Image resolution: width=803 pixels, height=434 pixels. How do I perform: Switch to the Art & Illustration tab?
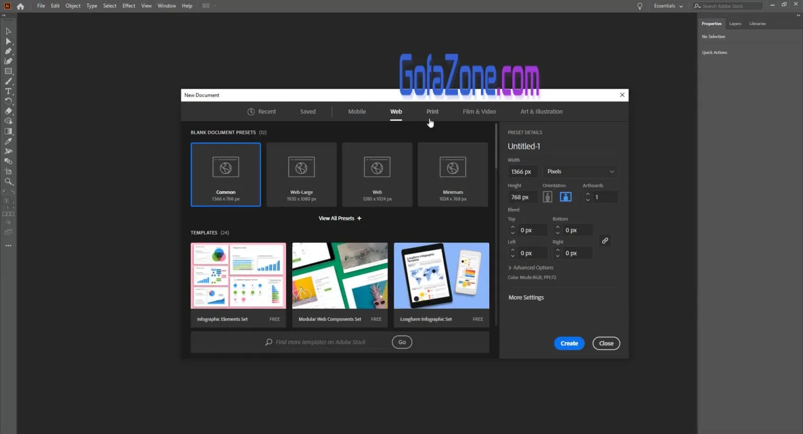click(542, 112)
